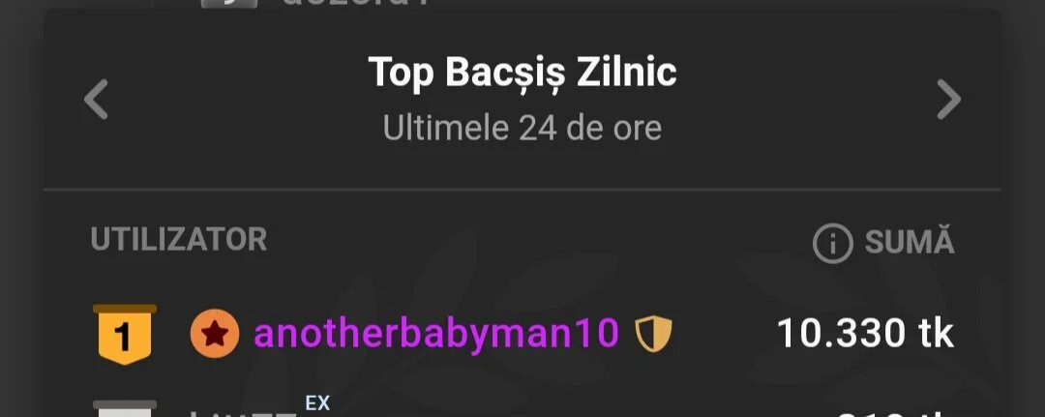Image resolution: width=1045 pixels, height=417 pixels.
Task: Click the divider line under the title
Action: (522, 191)
